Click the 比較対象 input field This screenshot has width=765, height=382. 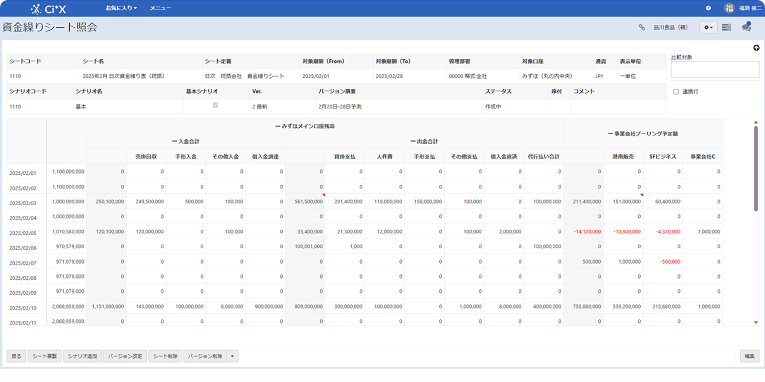click(715, 70)
